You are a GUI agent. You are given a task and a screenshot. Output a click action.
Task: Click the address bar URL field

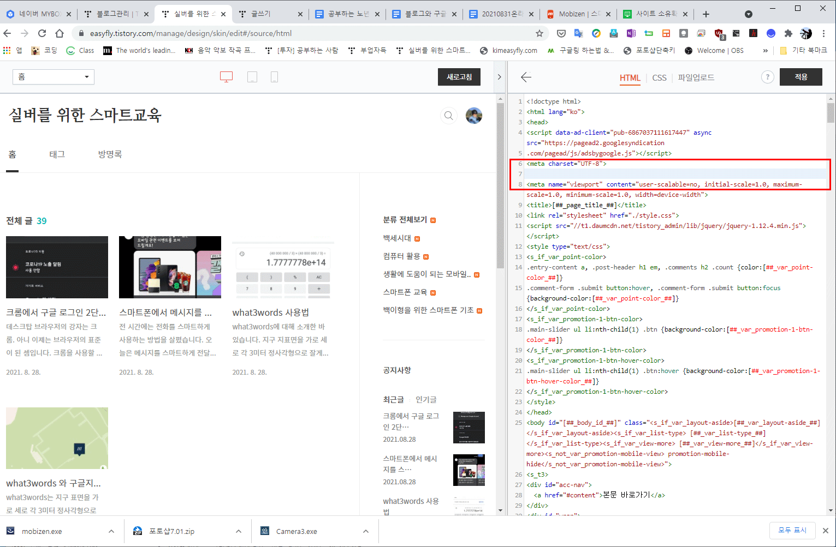[x=311, y=33]
